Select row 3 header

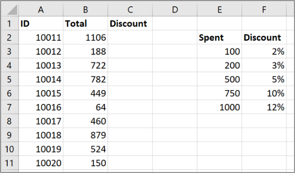(x=10, y=52)
